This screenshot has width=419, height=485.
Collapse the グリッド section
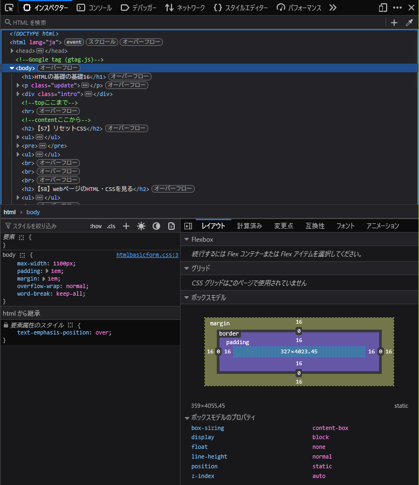[187, 269]
